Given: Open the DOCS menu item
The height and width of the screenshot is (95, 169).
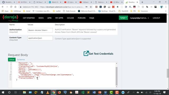Looking at the screenshot, I should pos(41,18).
